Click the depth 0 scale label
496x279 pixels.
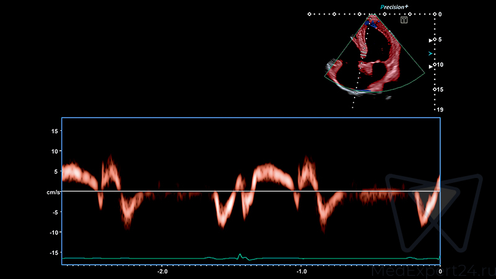tap(440, 14)
